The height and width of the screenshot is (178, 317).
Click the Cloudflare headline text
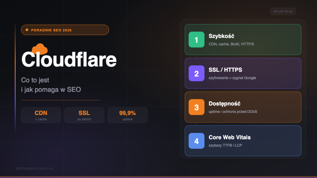click(x=69, y=59)
